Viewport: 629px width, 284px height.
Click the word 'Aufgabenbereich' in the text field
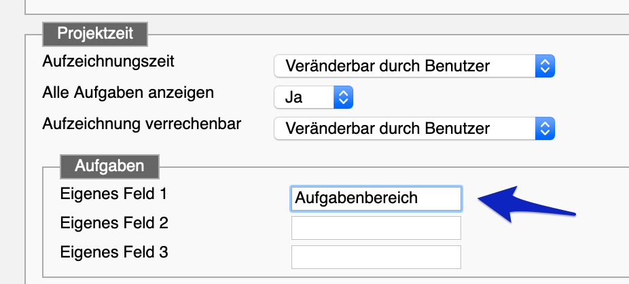click(x=356, y=198)
